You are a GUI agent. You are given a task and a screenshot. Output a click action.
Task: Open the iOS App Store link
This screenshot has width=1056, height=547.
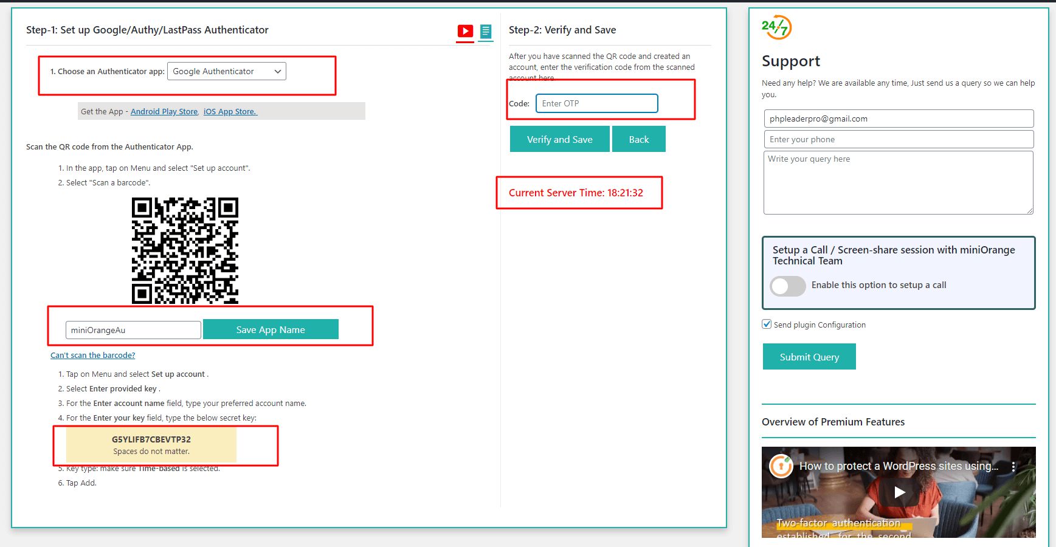230,112
